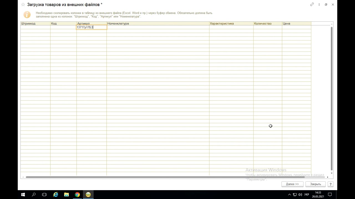
Task: Switch to Google Chrome on the taskbar
Action: pyautogui.click(x=77, y=195)
